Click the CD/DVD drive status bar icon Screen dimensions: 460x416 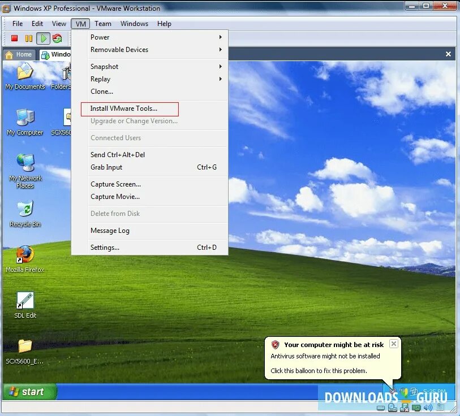392,408
